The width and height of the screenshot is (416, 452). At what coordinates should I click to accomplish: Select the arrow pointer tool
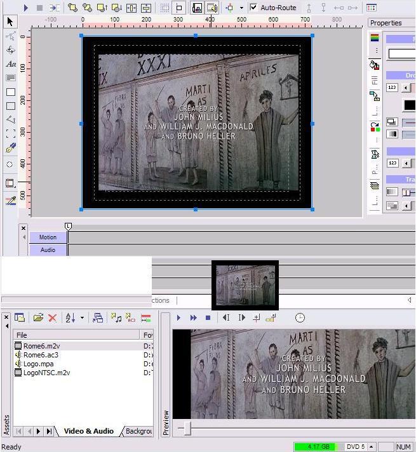click(x=10, y=22)
